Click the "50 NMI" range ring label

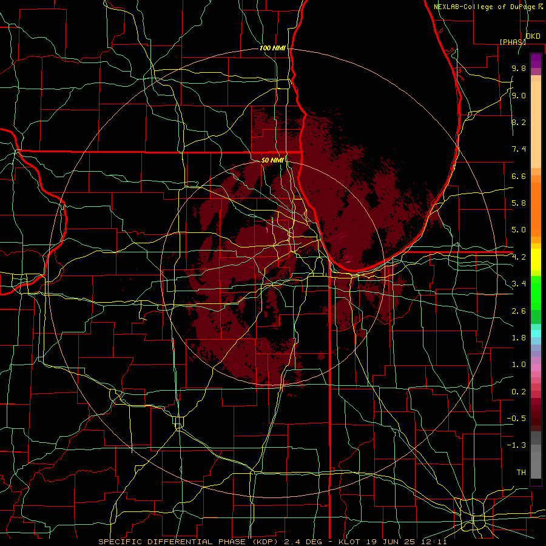[x=272, y=160]
